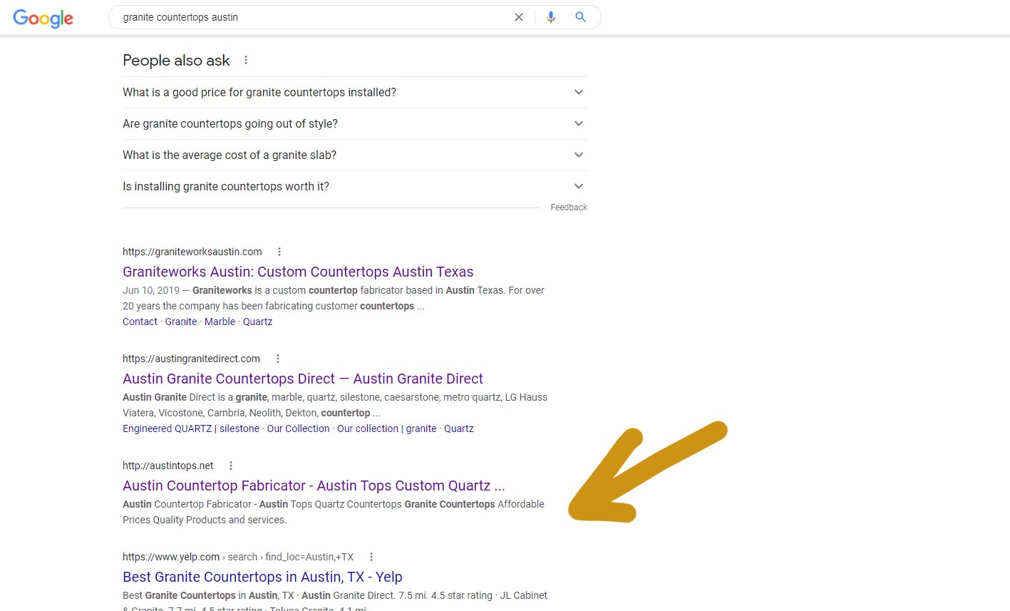Viewport: 1010px width, 611px height.
Task: Click the https://www.yelp.com URL breadcrumb
Action: coord(238,557)
